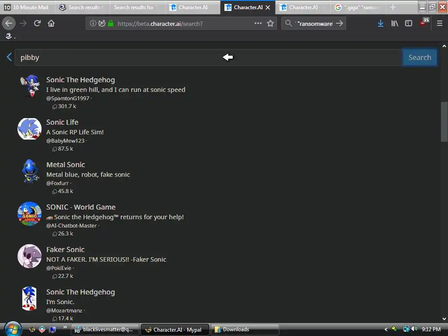The image size is (448, 336).
Task: Open Sonic The Hedgehog by Mozartmanz
Action: 80,292
